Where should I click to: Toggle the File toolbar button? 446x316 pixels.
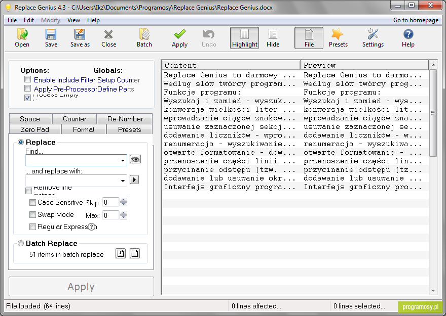coord(309,38)
